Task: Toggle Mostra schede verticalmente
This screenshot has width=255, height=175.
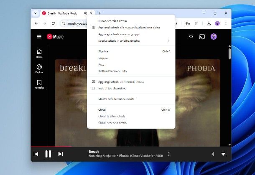Action: [131, 99]
